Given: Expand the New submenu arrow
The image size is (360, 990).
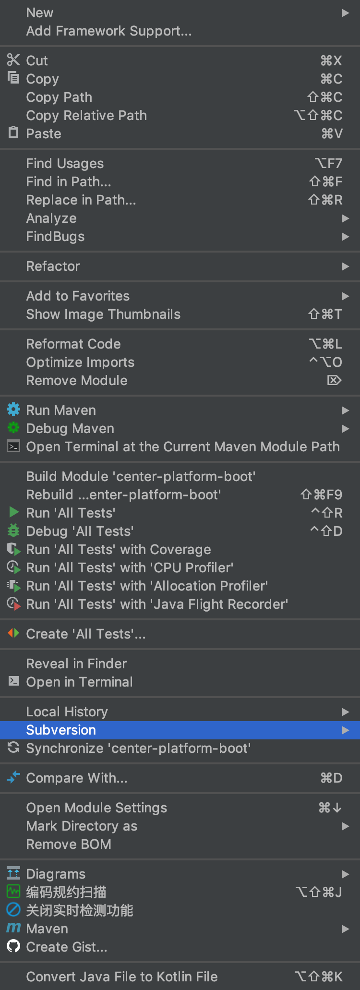Looking at the screenshot, I should tap(345, 13).
